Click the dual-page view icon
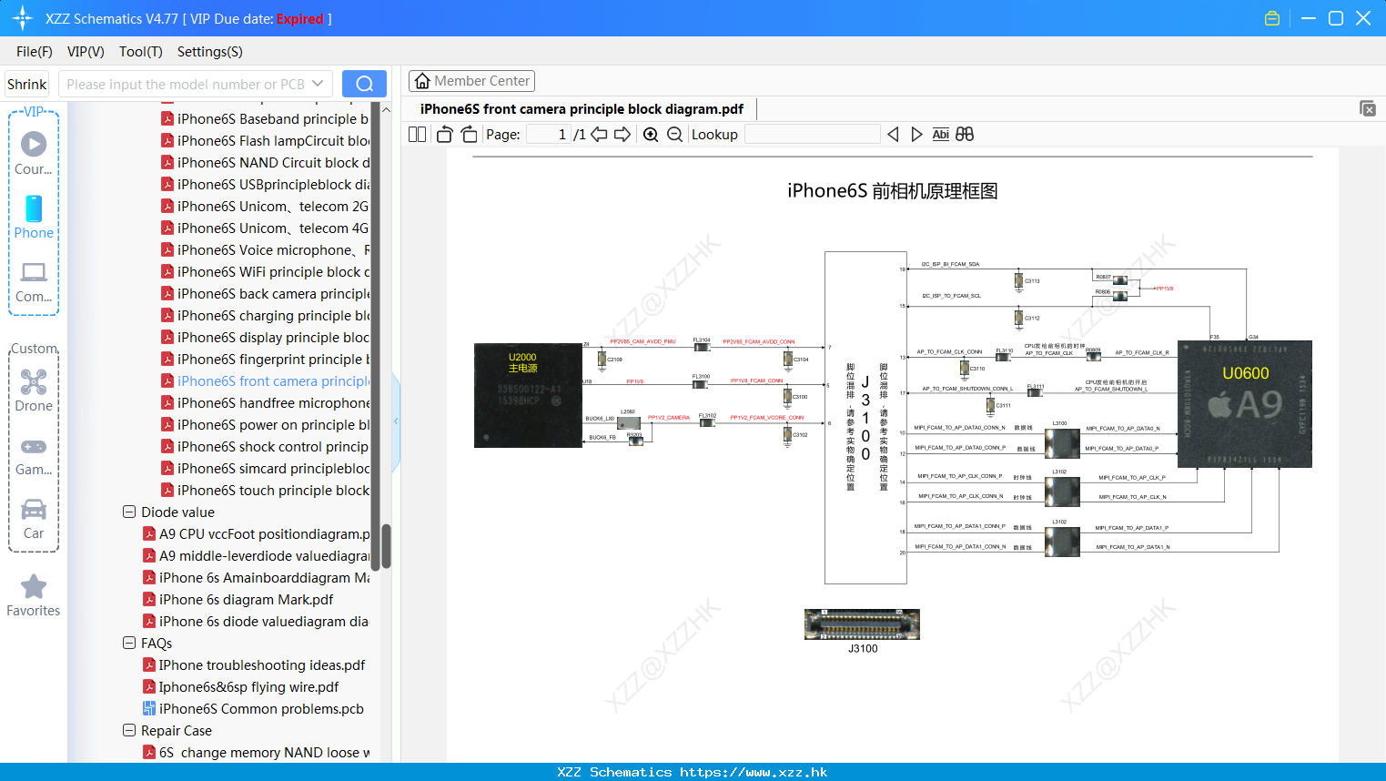 [418, 135]
